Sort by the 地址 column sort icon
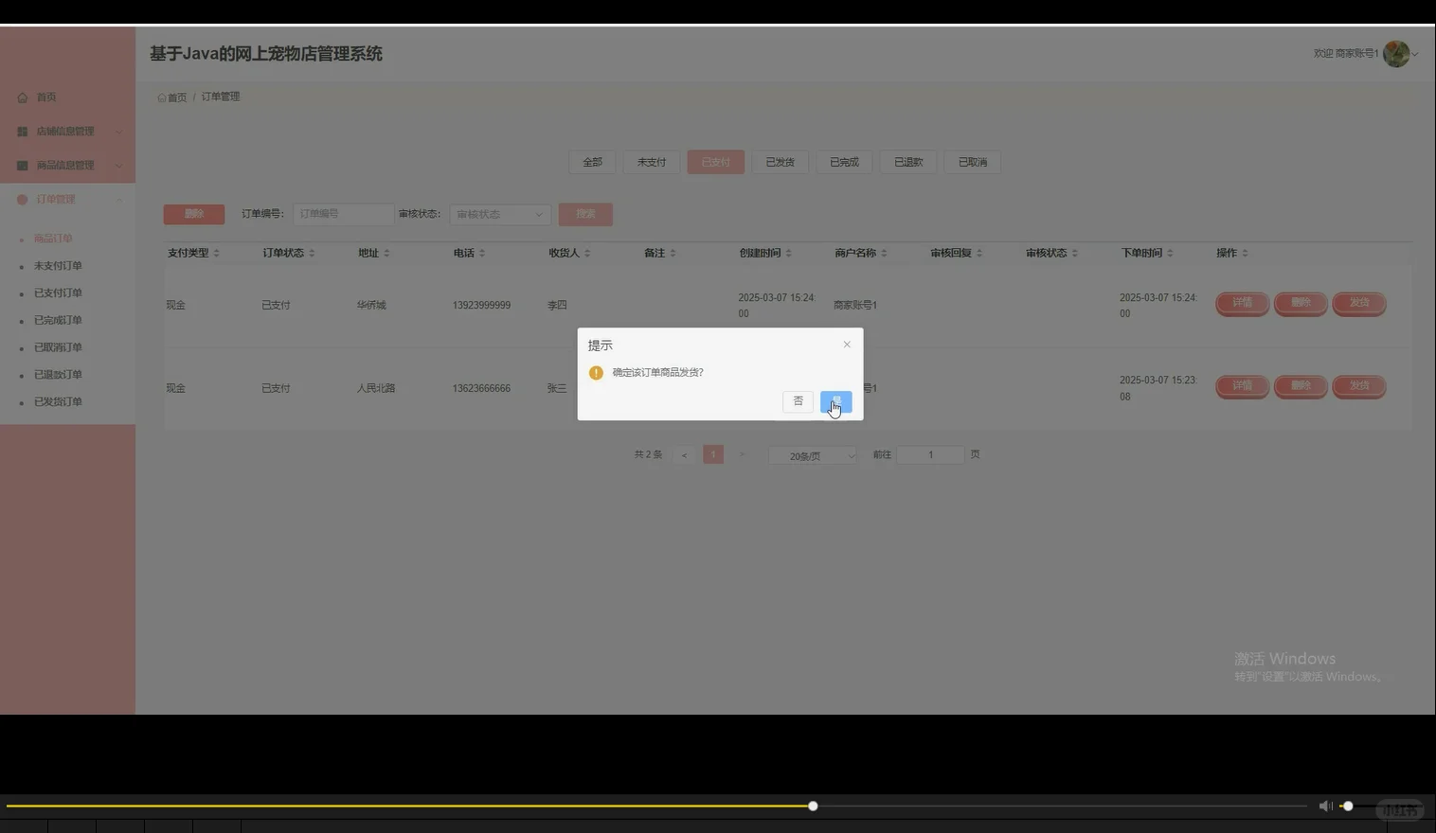This screenshot has height=833, width=1436. point(386,253)
